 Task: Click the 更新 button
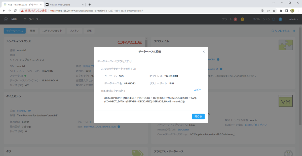click(x=33, y=31)
